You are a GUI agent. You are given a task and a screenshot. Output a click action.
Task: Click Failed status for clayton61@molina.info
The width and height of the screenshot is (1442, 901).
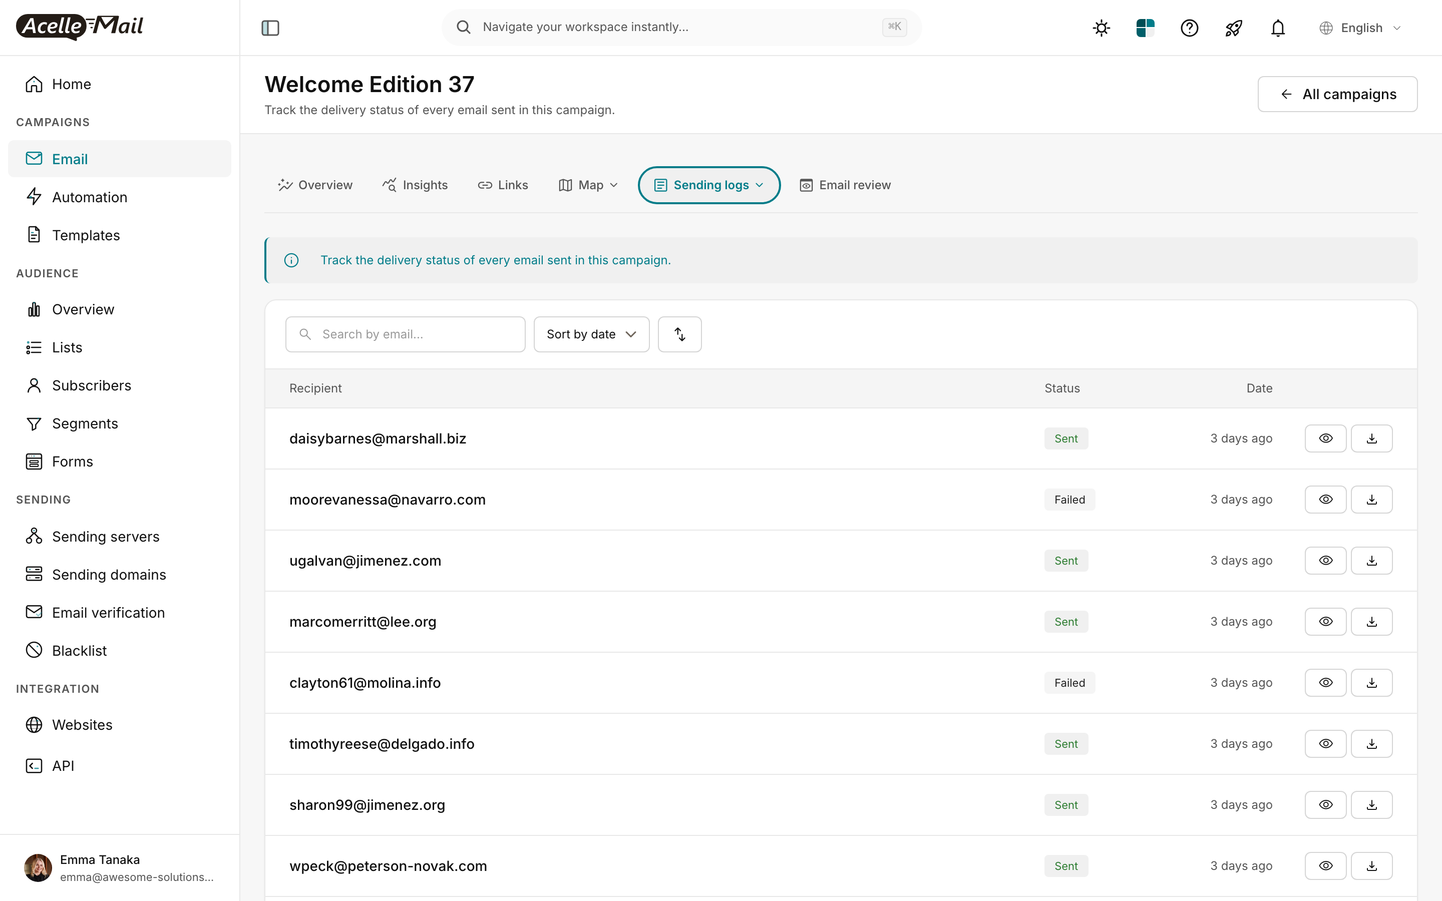[x=1069, y=683]
